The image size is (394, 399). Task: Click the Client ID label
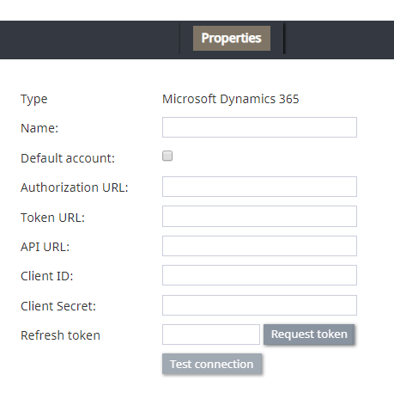pos(47,276)
